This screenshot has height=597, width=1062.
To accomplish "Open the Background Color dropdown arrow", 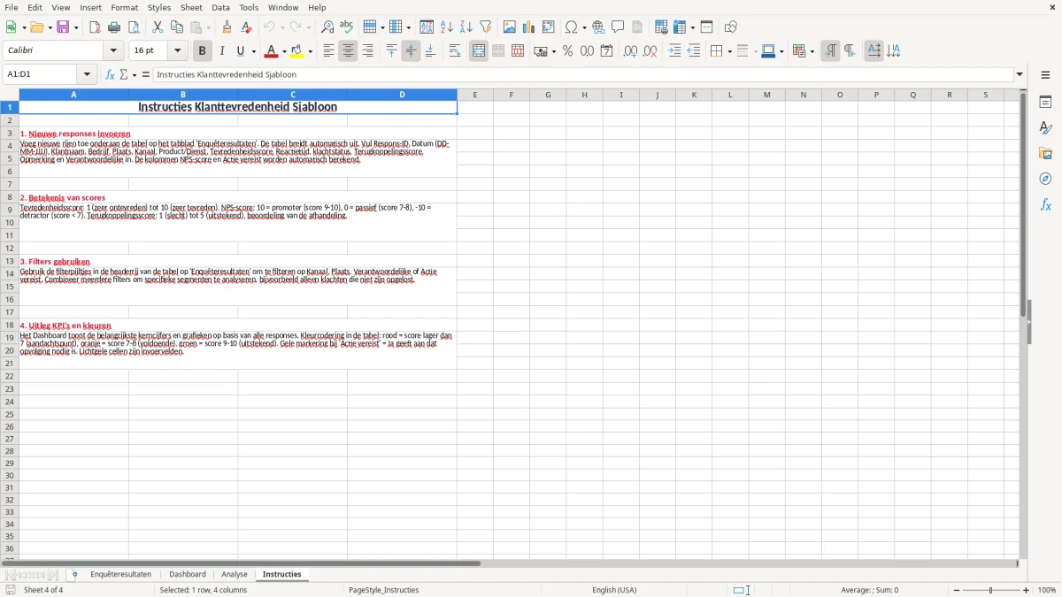I will pyautogui.click(x=311, y=51).
